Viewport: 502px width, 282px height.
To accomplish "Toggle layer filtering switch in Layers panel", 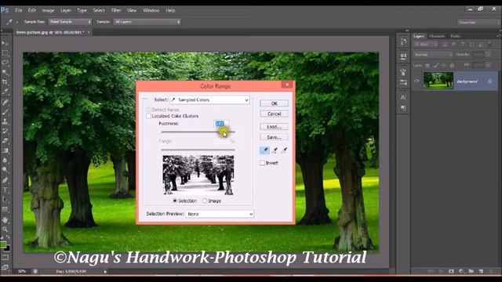I will click(x=489, y=44).
